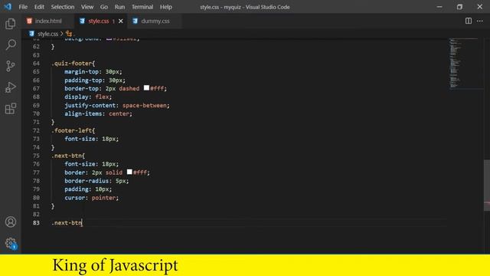Viewport: 490px width, 276px height.
Task: Restore down the VS Code window
Action: coord(459,7)
